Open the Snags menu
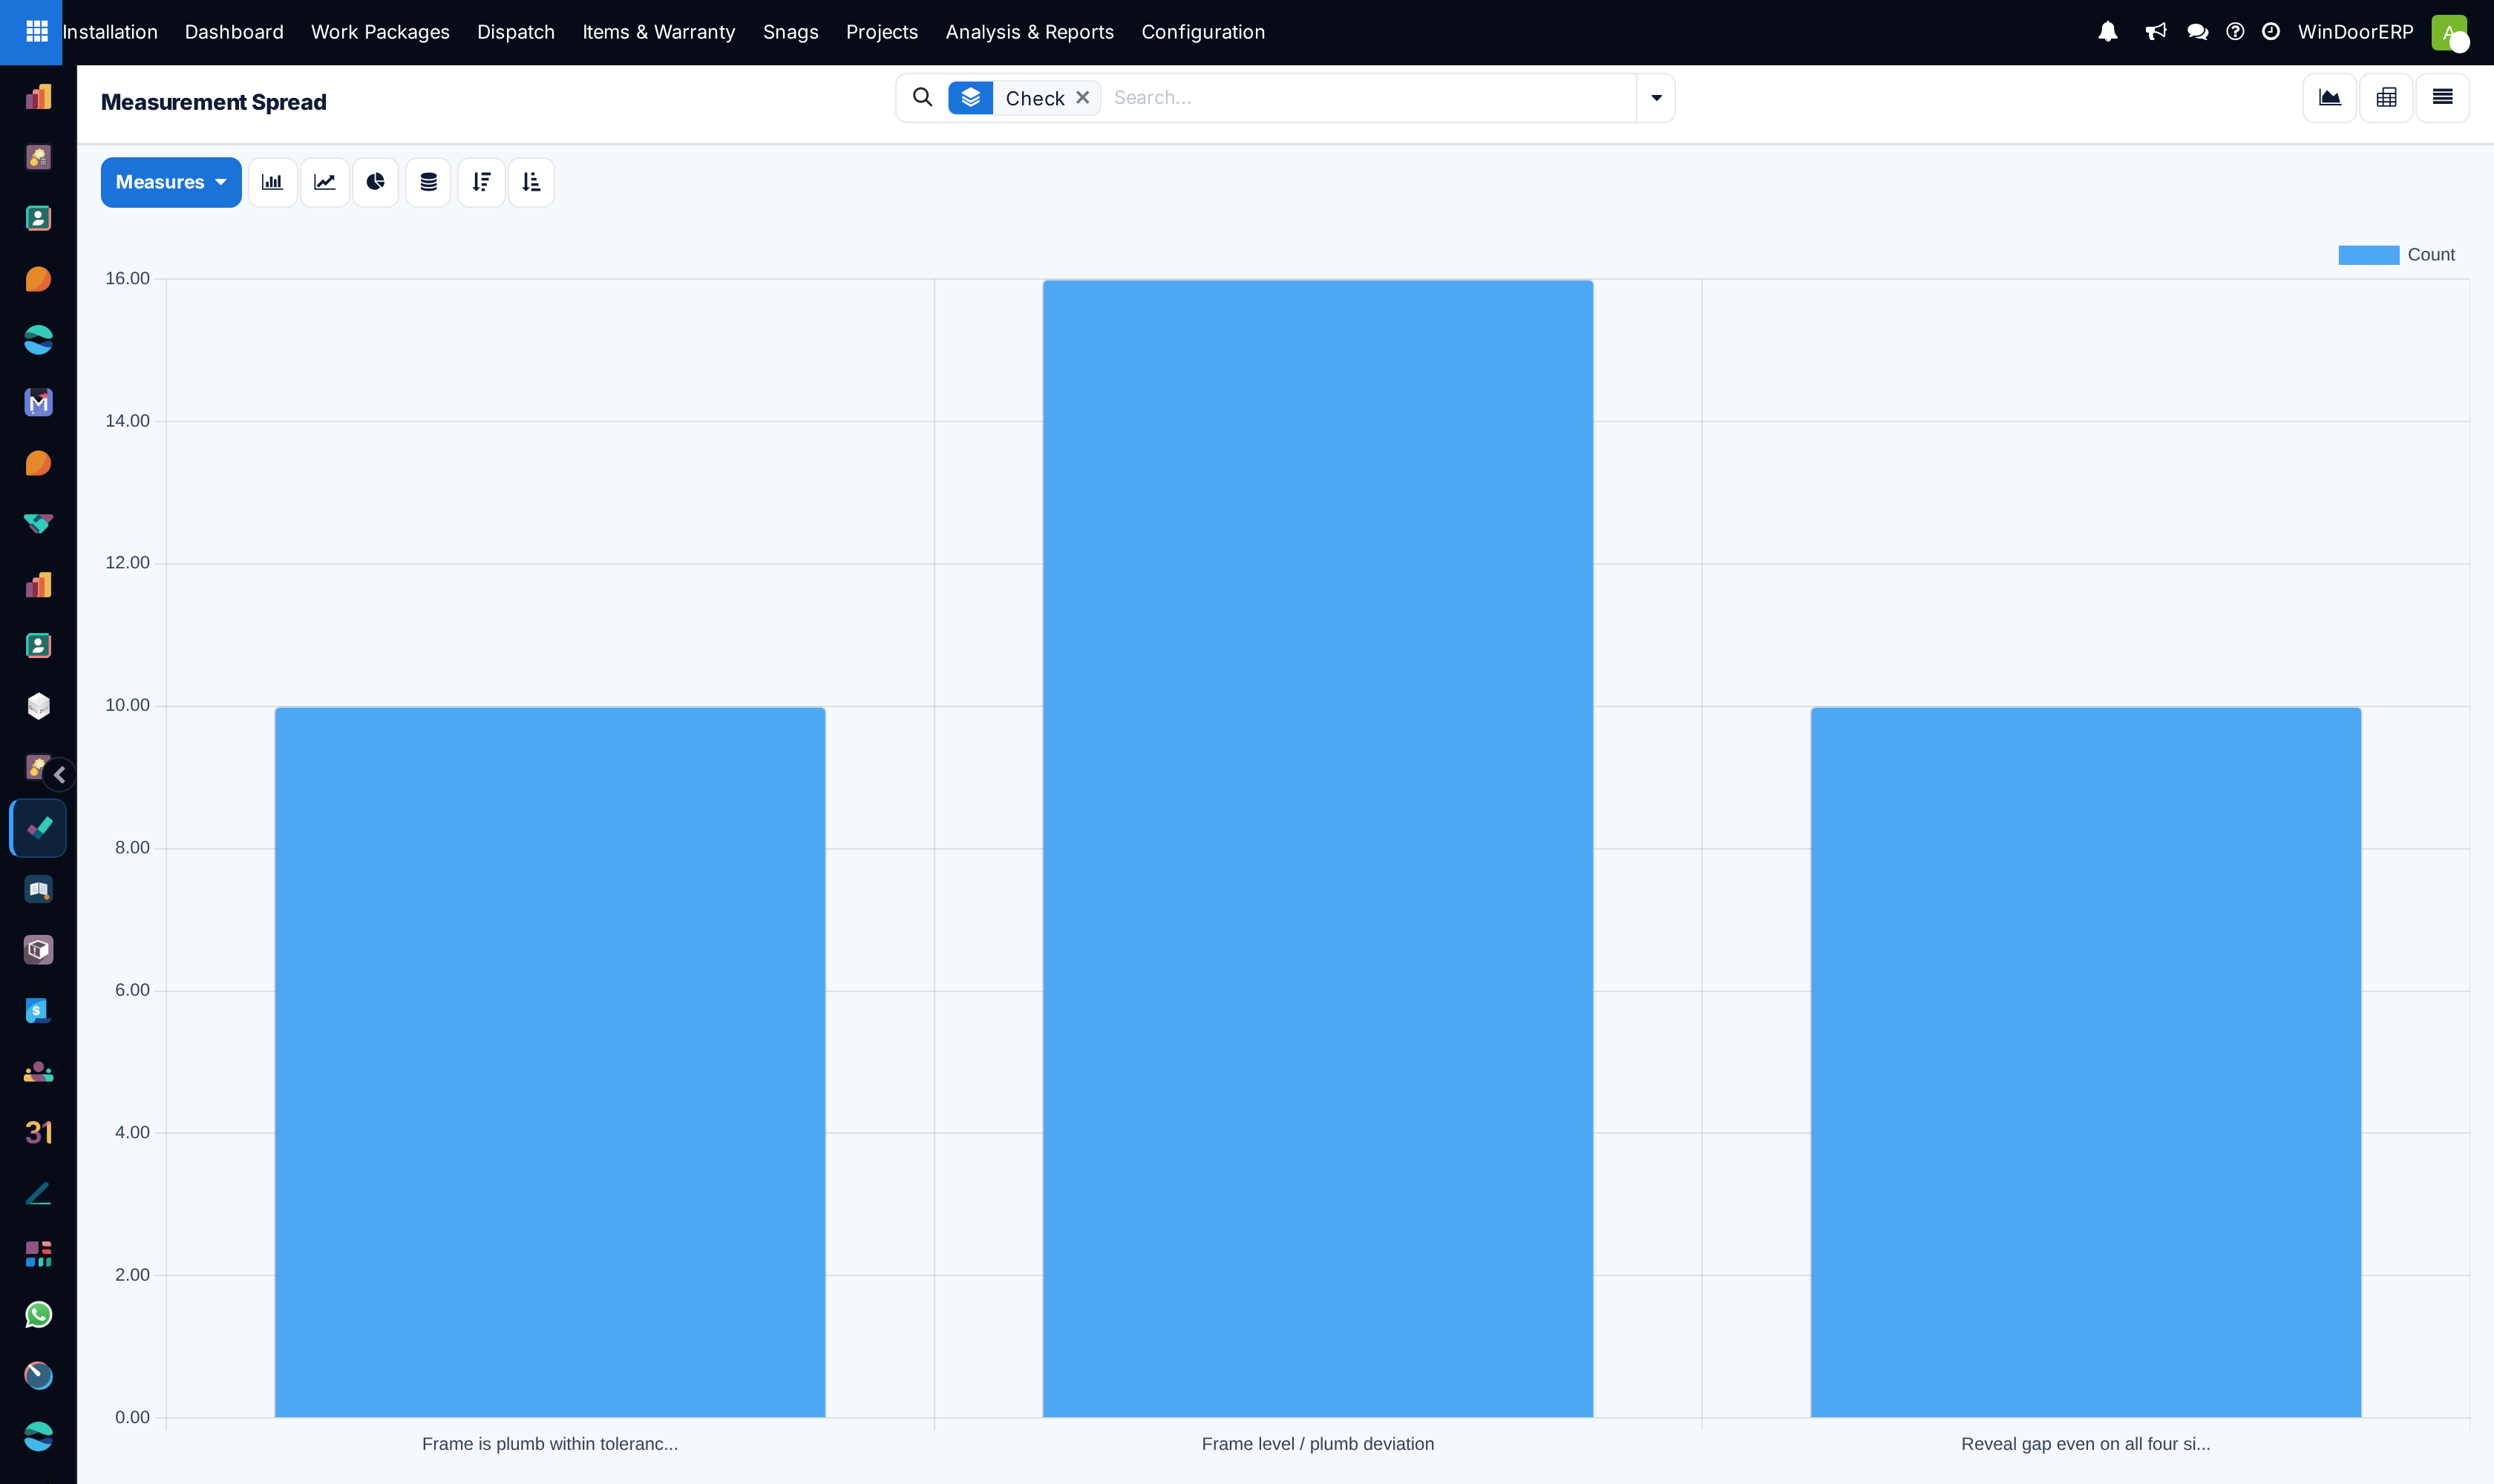 pyautogui.click(x=791, y=32)
